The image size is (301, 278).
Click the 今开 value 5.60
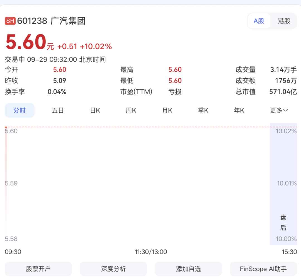[60, 69]
